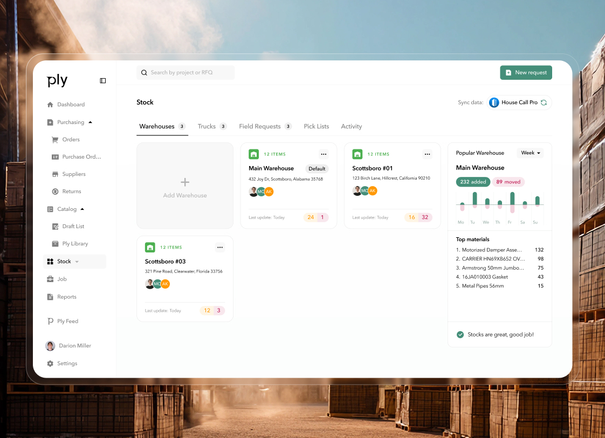Click the Reports document icon
This screenshot has height=438, width=605.
(50, 297)
